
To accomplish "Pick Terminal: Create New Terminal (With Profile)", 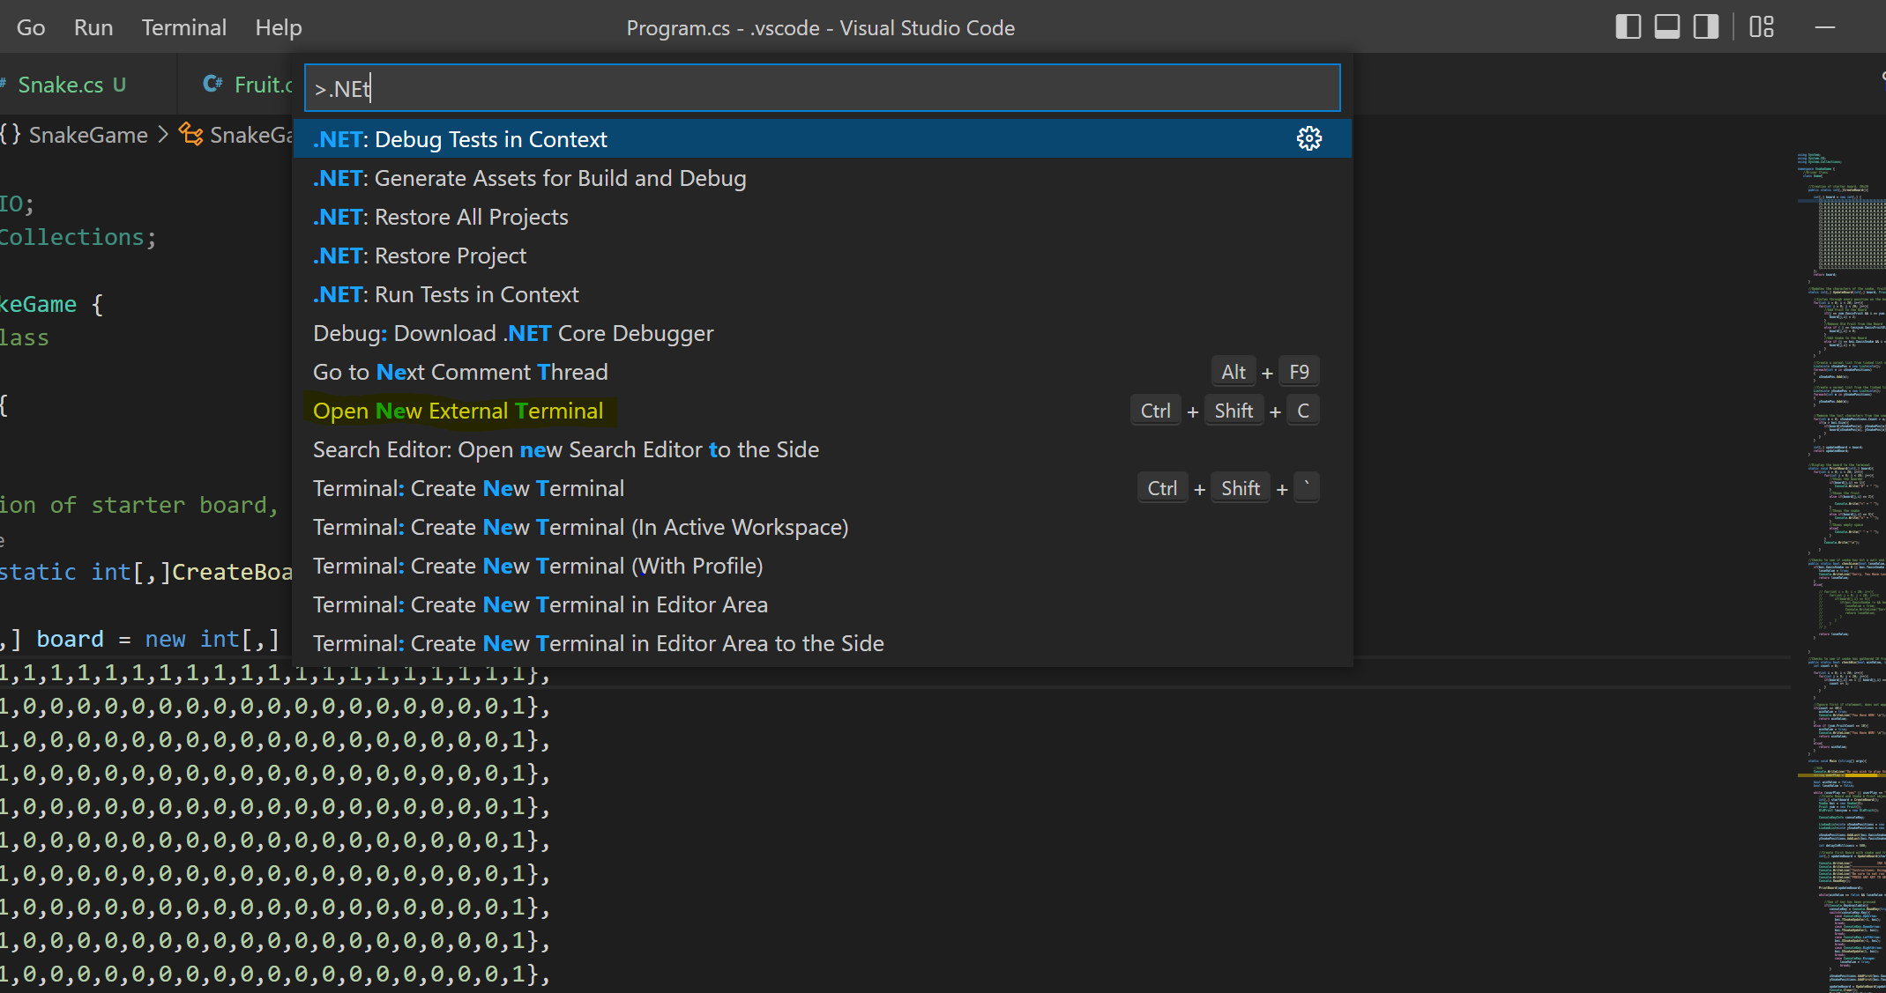I will [538, 566].
